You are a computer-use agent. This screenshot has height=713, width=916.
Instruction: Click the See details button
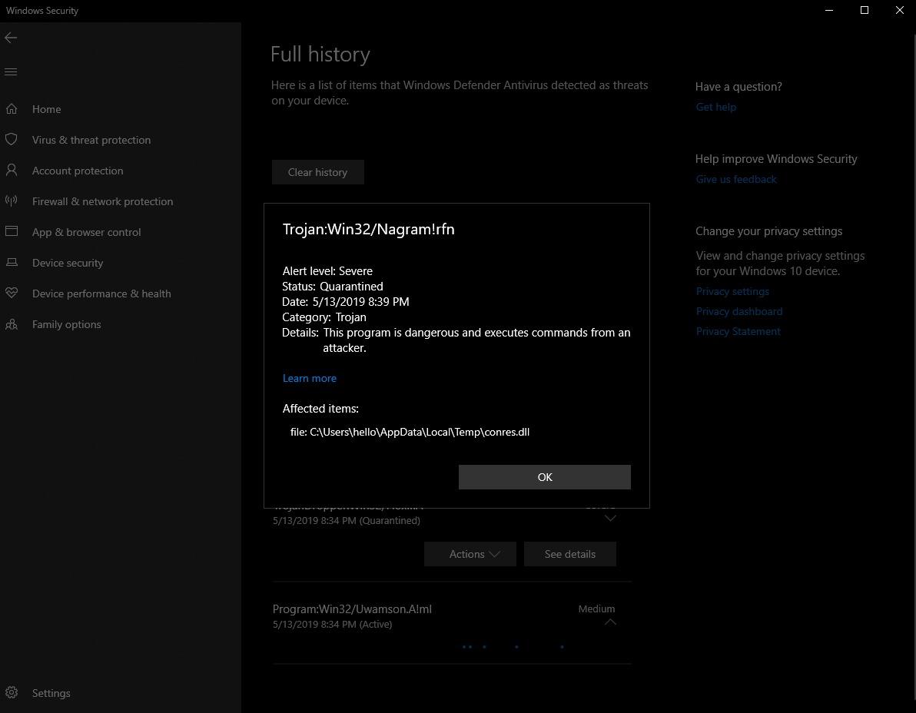569,554
